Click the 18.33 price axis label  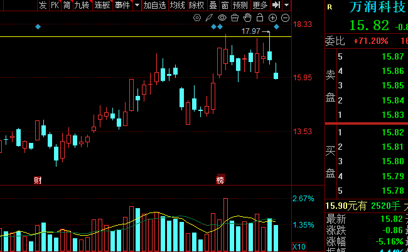coord(303,24)
